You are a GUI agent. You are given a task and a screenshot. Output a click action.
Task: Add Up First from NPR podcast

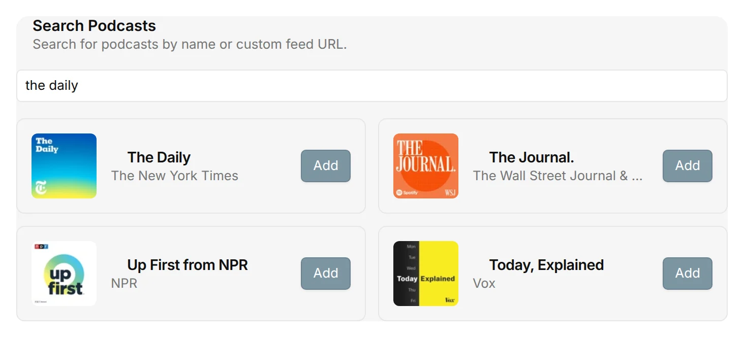[326, 274]
